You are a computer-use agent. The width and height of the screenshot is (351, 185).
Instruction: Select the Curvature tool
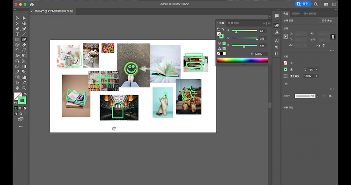click(x=24, y=29)
